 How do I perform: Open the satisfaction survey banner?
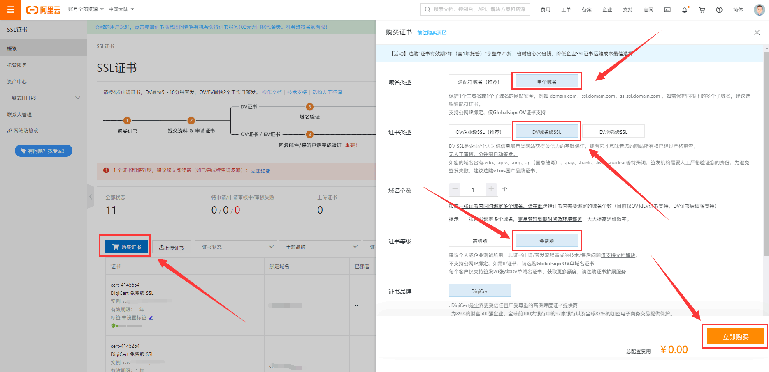(x=211, y=27)
